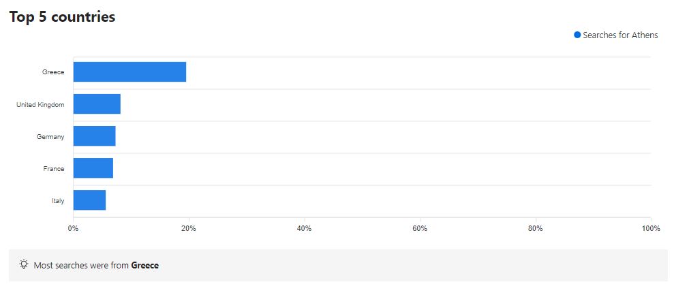Click the United Kingdom axis label

[40, 104]
